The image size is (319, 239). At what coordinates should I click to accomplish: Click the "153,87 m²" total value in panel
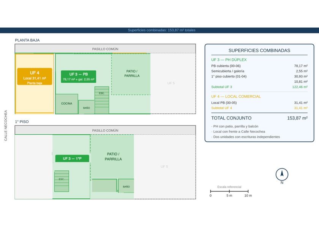[x=297, y=118]
